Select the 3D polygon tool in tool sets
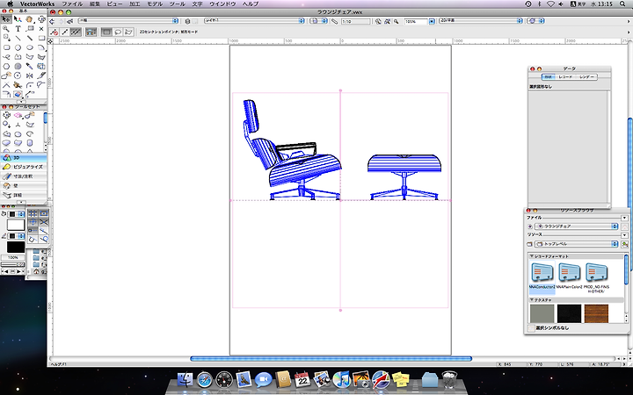633x395 pixels. [x=30, y=125]
